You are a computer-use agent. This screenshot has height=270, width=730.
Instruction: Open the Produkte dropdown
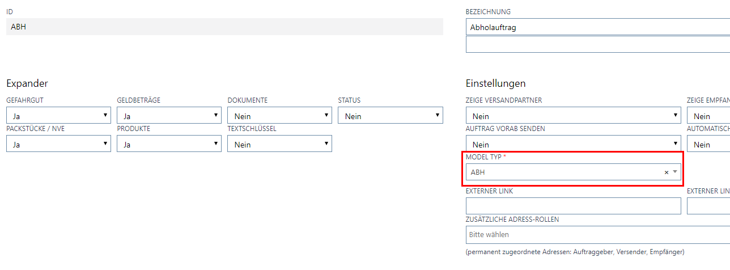tap(169, 144)
